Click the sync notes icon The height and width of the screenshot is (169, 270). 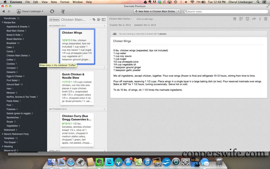(x=52, y=11)
